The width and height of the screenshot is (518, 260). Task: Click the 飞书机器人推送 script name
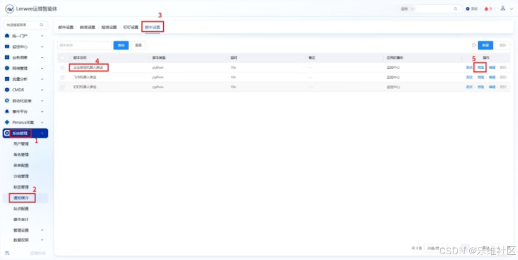point(85,77)
